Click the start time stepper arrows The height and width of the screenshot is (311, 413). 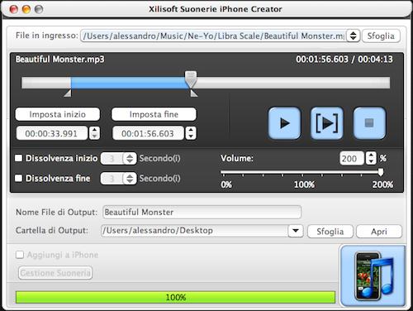point(94,133)
